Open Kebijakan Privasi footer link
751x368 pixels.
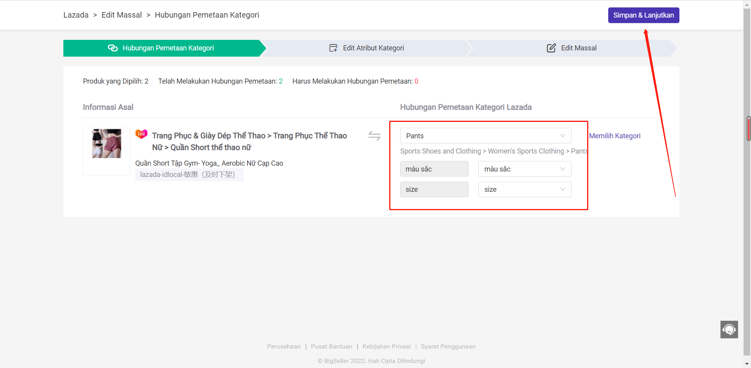[386, 347]
